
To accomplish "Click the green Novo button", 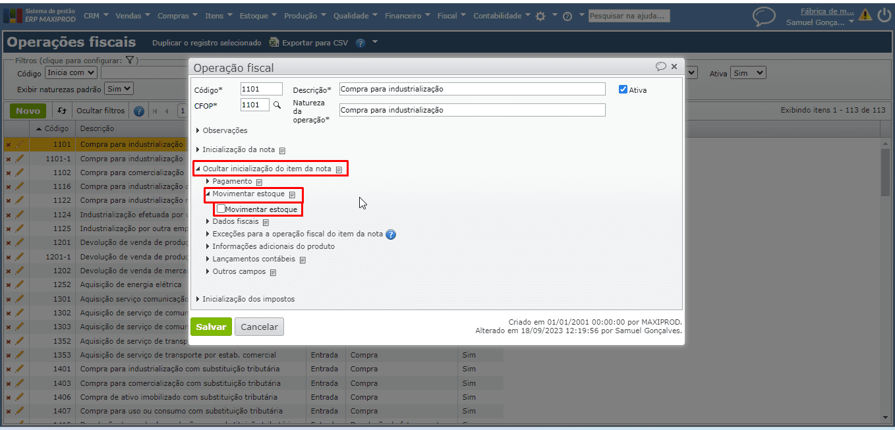I will 28,111.
